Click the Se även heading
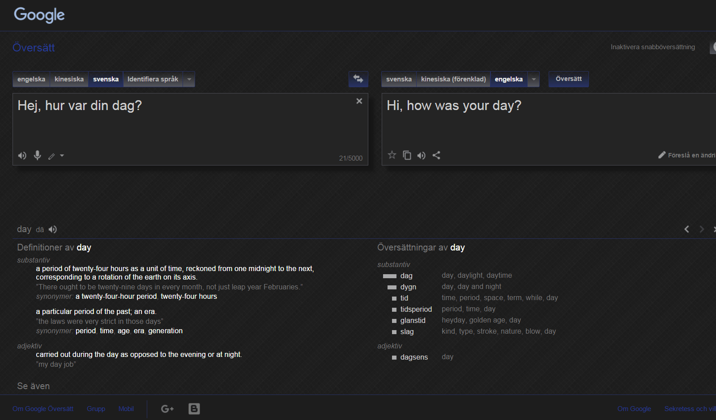Screen dimensions: 716x420 [x=34, y=386]
